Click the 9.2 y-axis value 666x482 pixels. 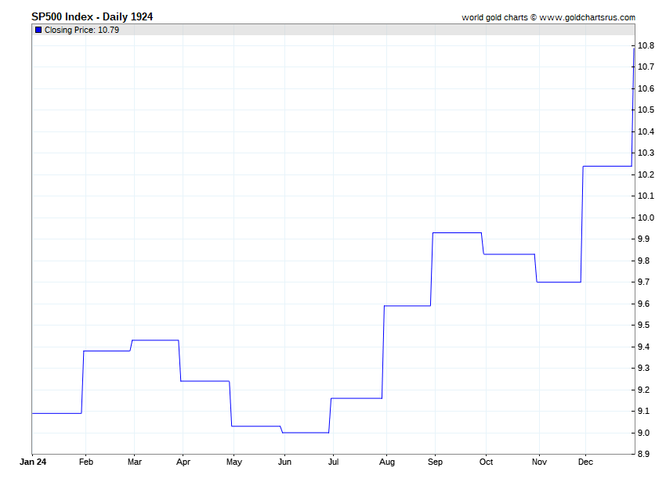click(643, 390)
